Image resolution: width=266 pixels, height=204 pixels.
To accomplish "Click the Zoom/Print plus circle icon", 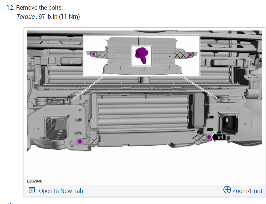I will click(x=227, y=190).
